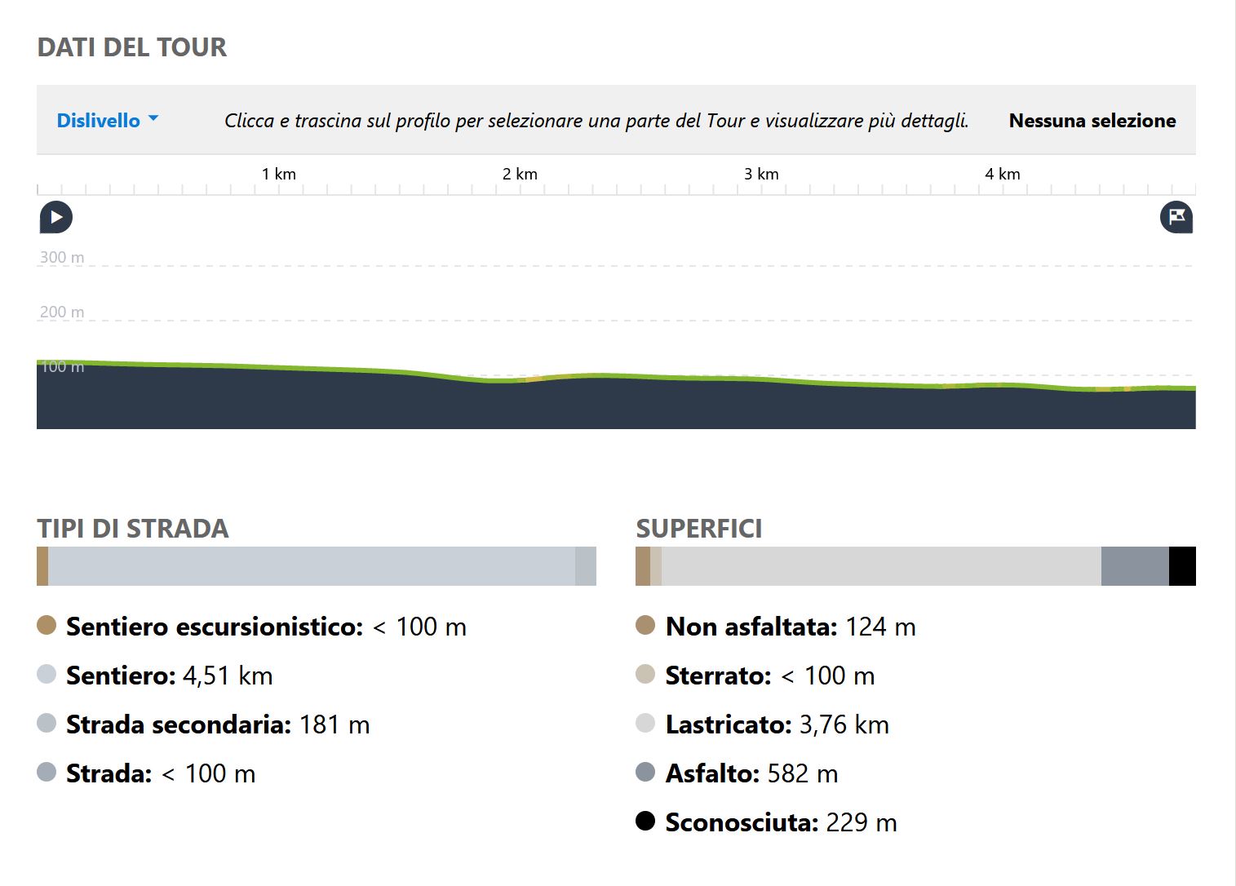The width and height of the screenshot is (1236, 886).
Task: Click the black Sconosciuta bar segment
Action: coord(1182,566)
